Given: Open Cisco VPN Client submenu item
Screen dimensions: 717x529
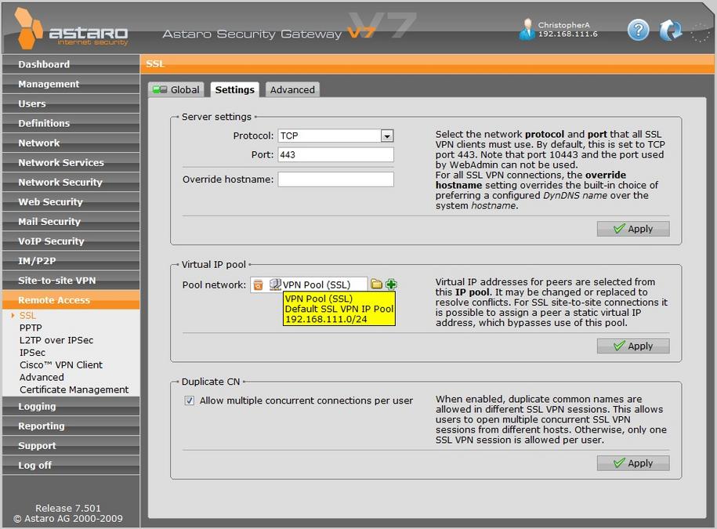Looking at the screenshot, I should [x=61, y=365].
